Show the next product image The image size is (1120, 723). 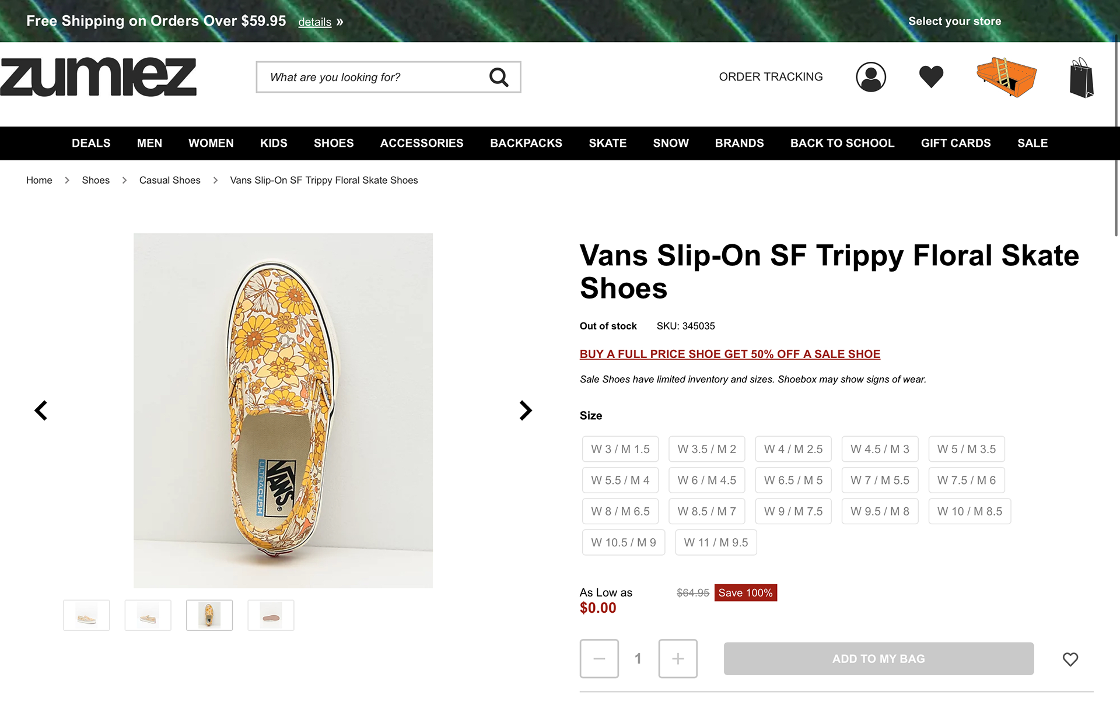pos(526,410)
